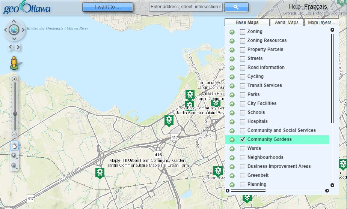This screenshot has height=209, width=347.
Task: Click the layer list scroll-down arrow
Action: pos(332,185)
